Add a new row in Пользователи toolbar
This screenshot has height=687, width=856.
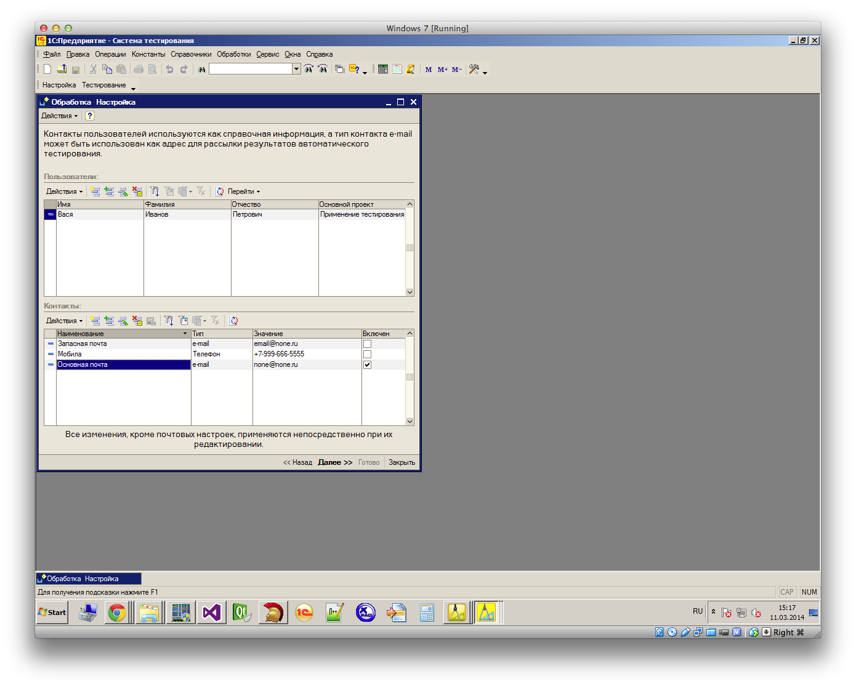click(95, 191)
